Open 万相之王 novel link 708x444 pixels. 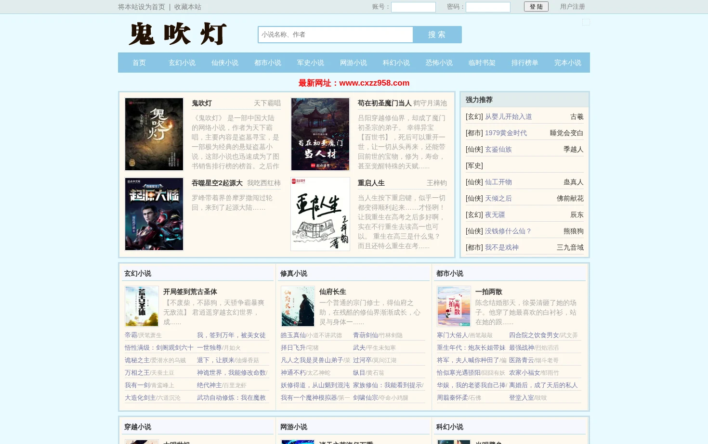pos(137,373)
